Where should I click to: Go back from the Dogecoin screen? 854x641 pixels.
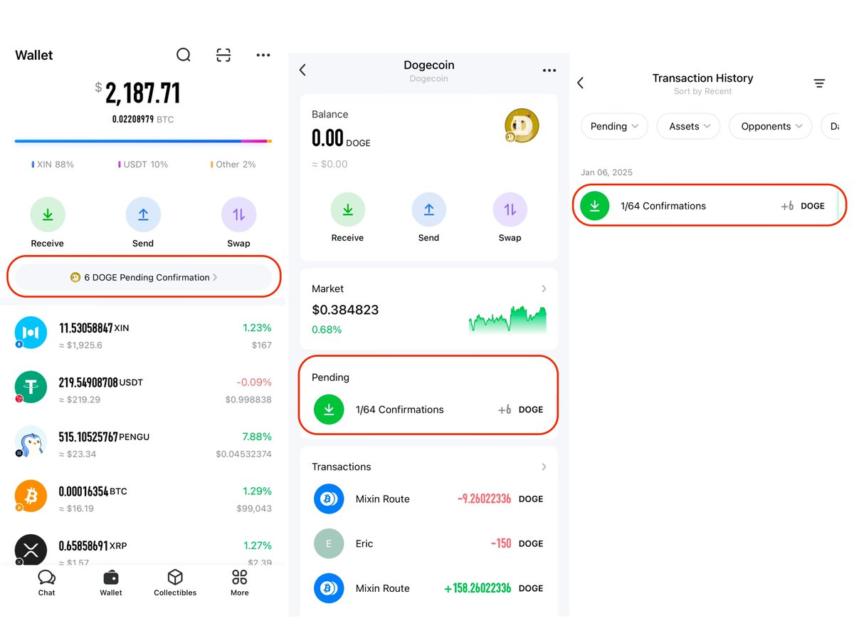coord(302,70)
